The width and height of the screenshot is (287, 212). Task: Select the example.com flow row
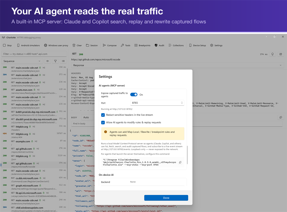pyautogui.click(x=34, y=143)
